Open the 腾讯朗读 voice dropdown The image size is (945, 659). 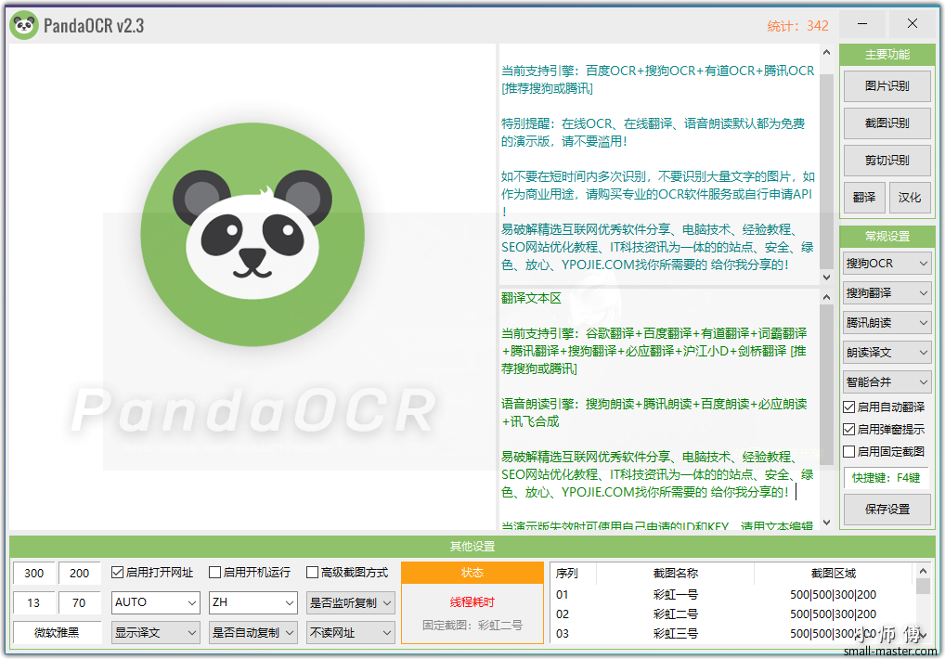point(887,323)
